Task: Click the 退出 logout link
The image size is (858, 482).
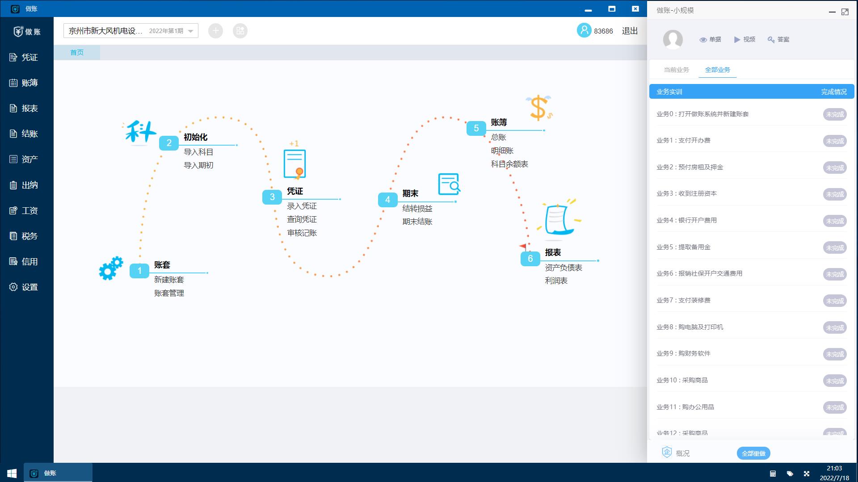Action: (630, 31)
